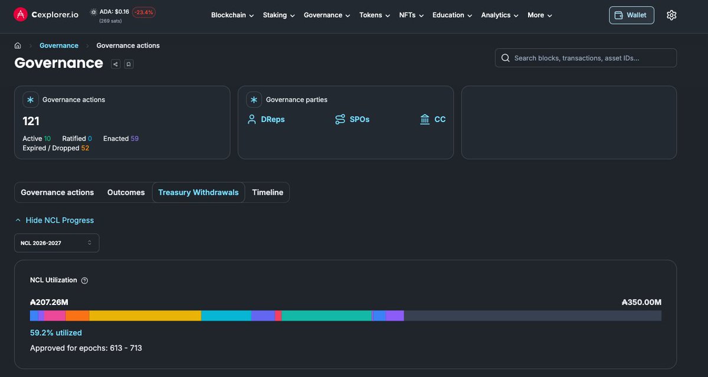Switch to the Timeline tab
The width and height of the screenshot is (708, 377).
(268, 192)
